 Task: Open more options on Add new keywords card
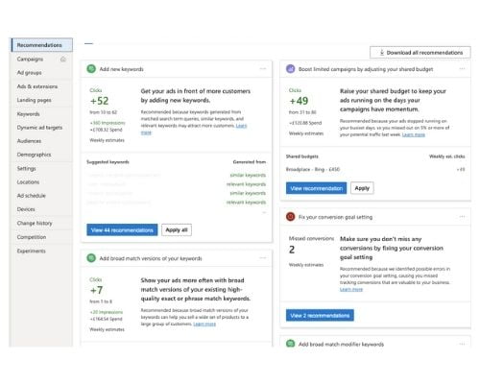coord(263,69)
